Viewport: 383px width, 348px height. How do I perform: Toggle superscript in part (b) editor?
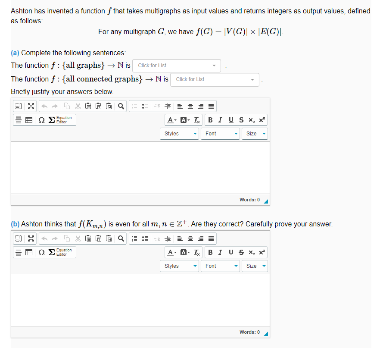[x=262, y=252]
